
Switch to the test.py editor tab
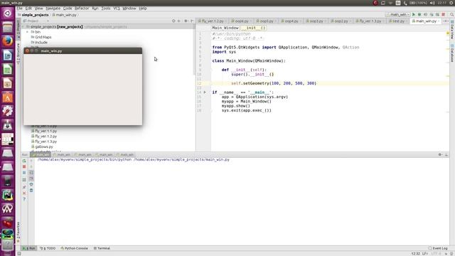coord(398,21)
